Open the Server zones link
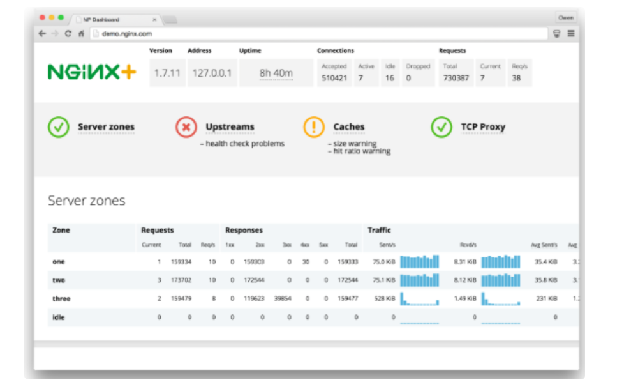 (106, 127)
